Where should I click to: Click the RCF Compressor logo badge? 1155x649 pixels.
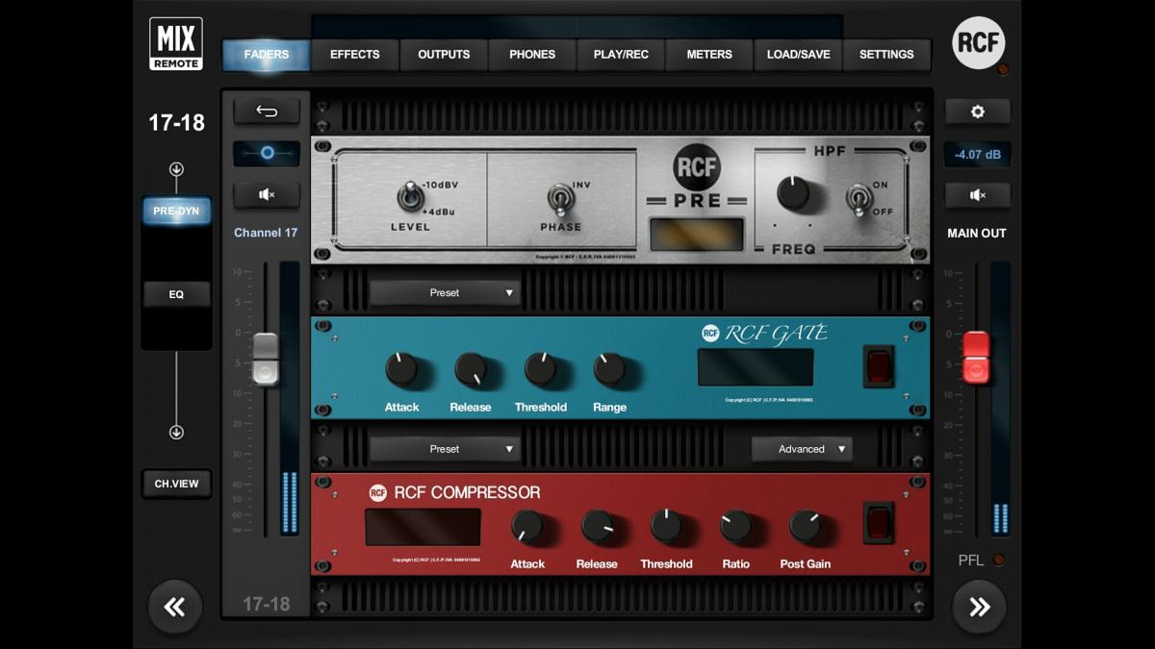point(378,492)
